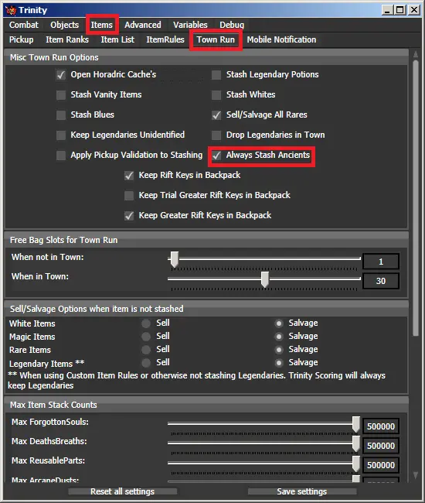Pick Sell for Legendary Items

coord(146,363)
